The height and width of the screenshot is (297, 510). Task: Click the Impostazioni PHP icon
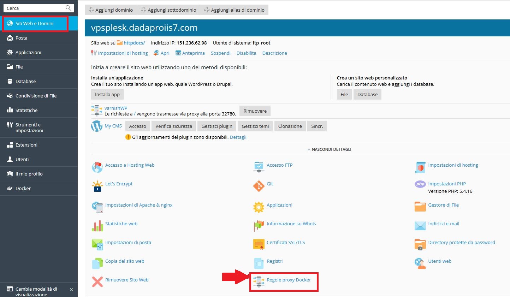coord(420,184)
